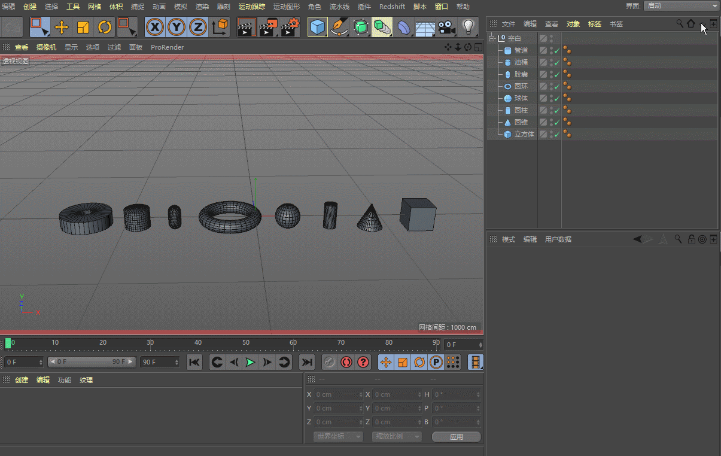
Task: Click the light bulb icon
Action: tap(469, 27)
